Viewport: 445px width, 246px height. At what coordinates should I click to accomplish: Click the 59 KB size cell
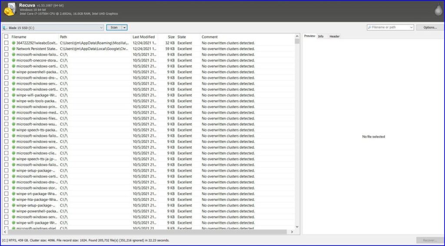[170, 49]
